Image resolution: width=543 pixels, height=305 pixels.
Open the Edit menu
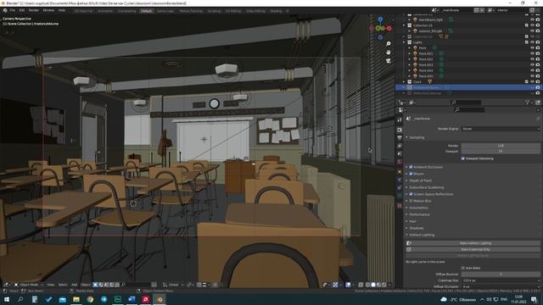coord(22,10)
